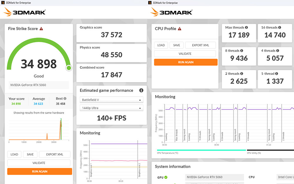This screenshot has height=184, width=294.
Task: Click the warning icon beside CPU Profile
Action: tap(180, 29)
